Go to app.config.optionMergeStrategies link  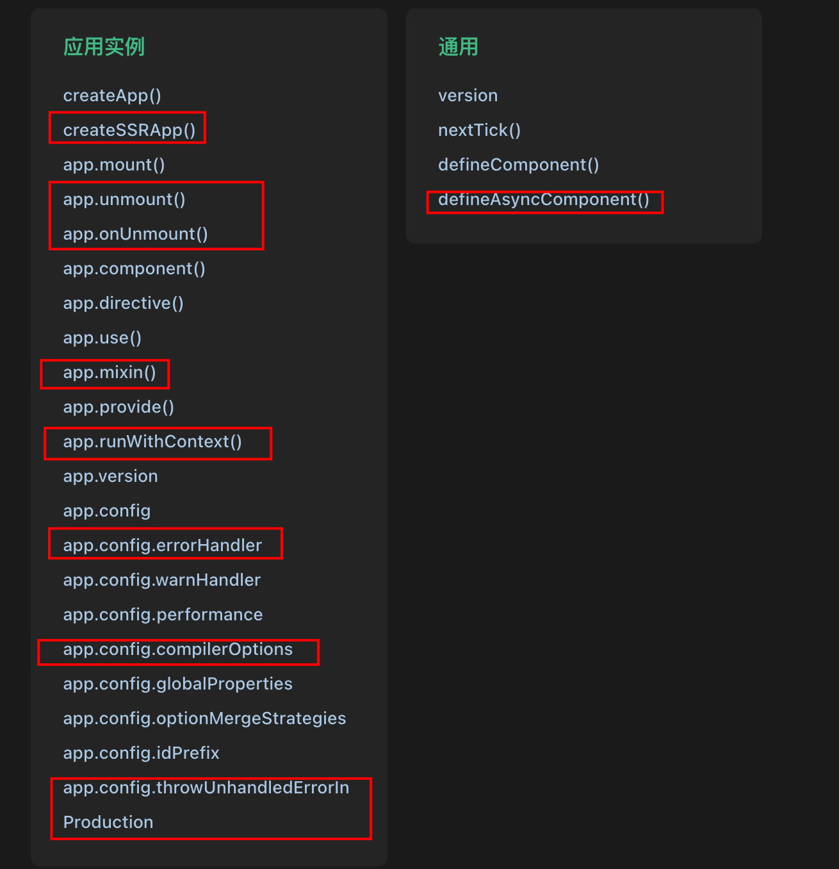click(205, 718)
